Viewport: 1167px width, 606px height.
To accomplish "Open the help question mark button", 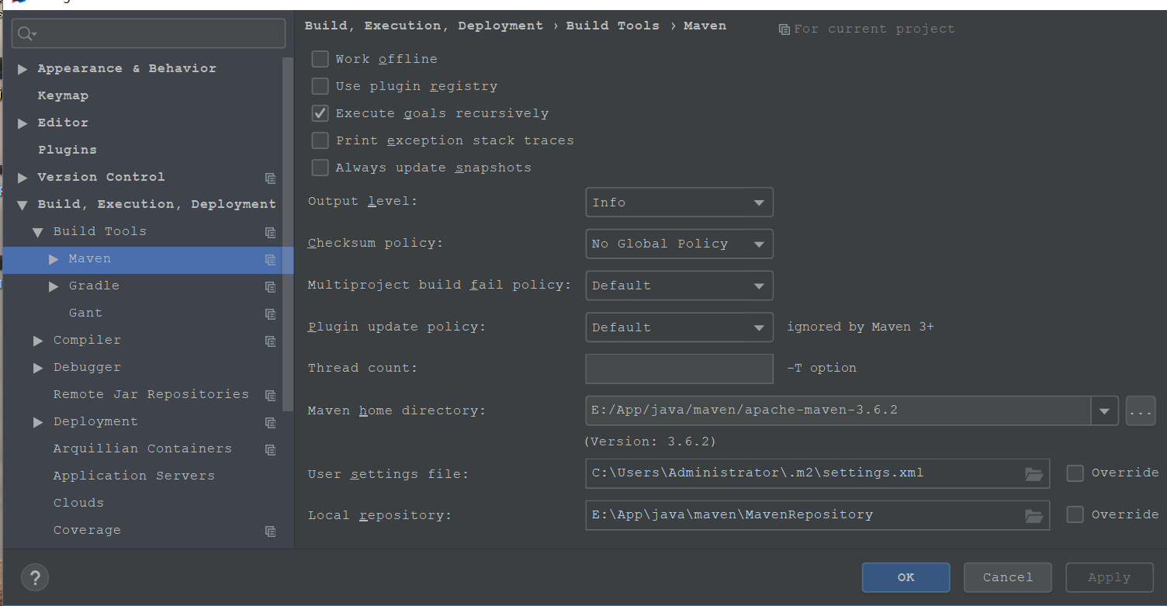I will pyautogui.click(x=35, y=577).
